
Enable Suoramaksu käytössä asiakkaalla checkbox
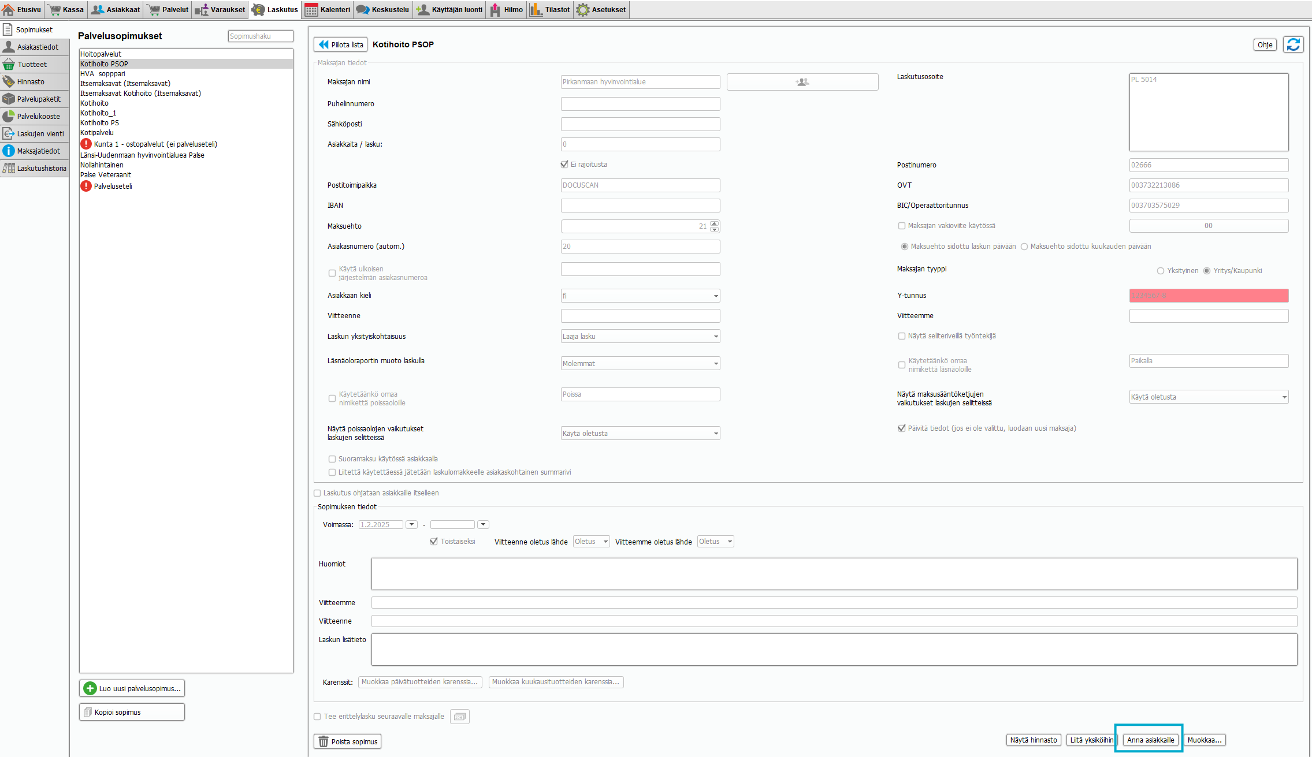click(x=332, y=459)
